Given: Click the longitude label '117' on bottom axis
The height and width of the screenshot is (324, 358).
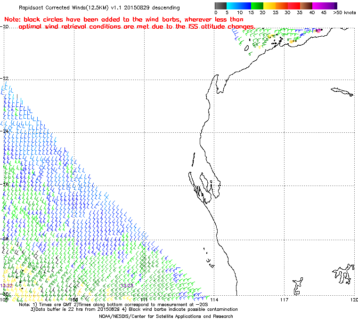Looking at the screenshot, I should pos(284,300).
